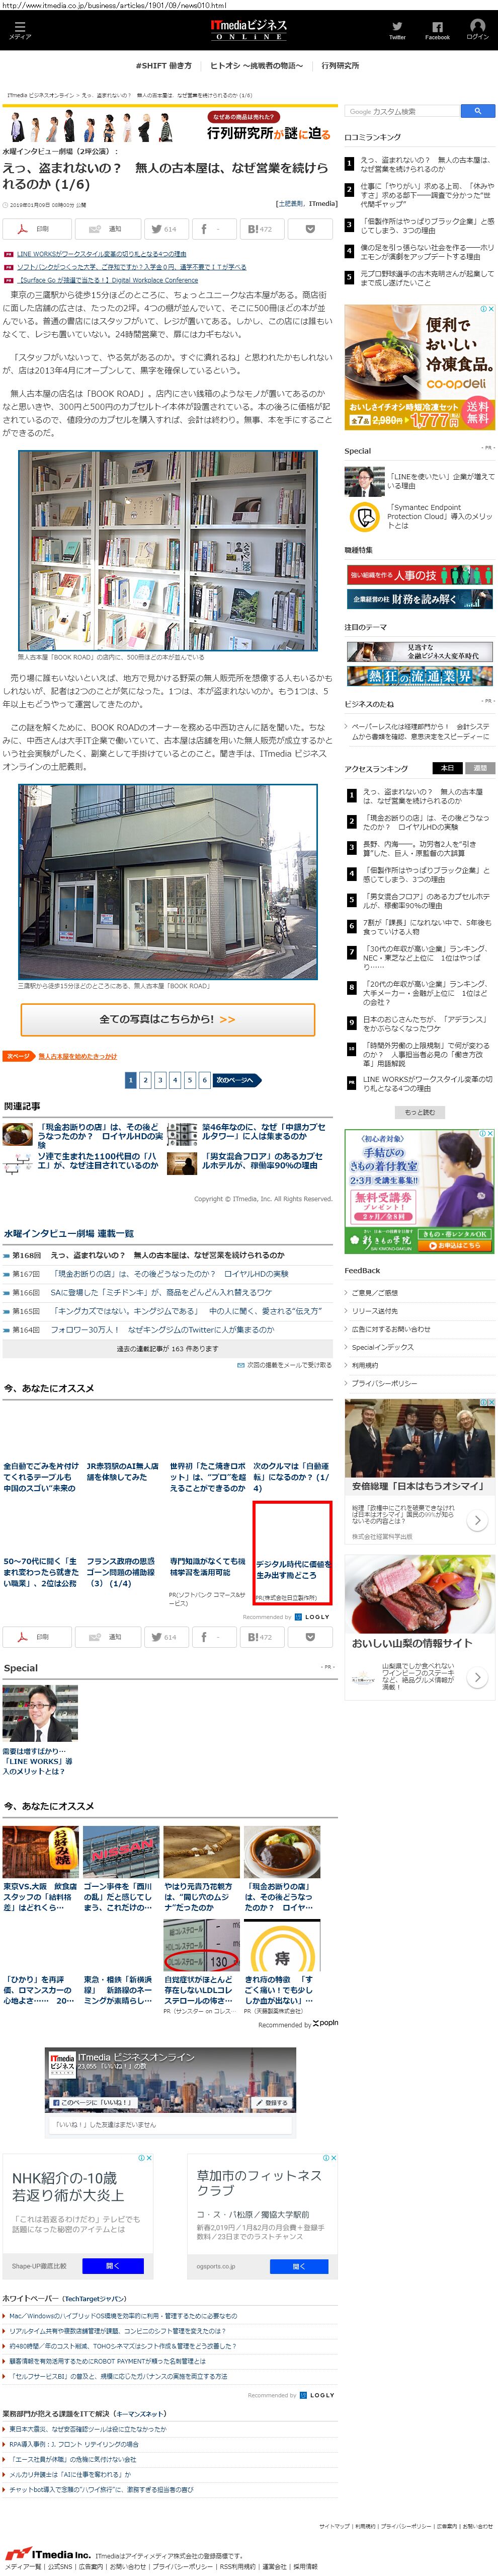This screenshot has height=2576, width=498.
Task: Click the ログイン user icon
Action: (477, 28)
